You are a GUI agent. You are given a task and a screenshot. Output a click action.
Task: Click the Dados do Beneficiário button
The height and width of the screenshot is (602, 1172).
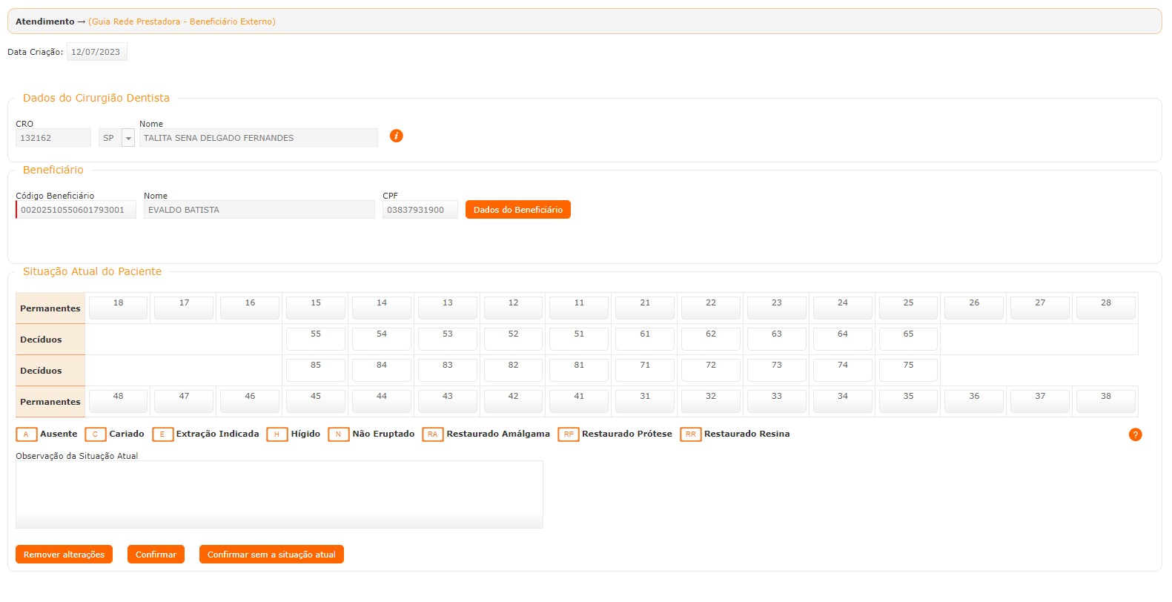point(517,210)
